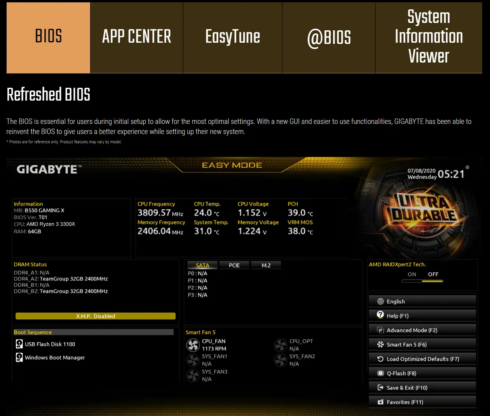Click System Temp. value 31.0 °C

(x=207, y=231)
